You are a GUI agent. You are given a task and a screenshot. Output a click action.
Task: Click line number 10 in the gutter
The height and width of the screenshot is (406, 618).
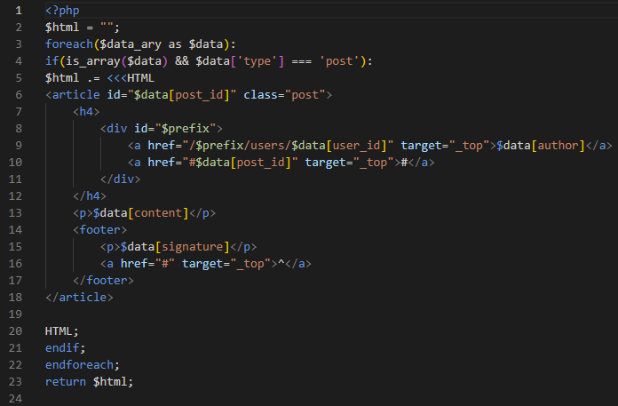pyautogui.click(x=15, y=163)
